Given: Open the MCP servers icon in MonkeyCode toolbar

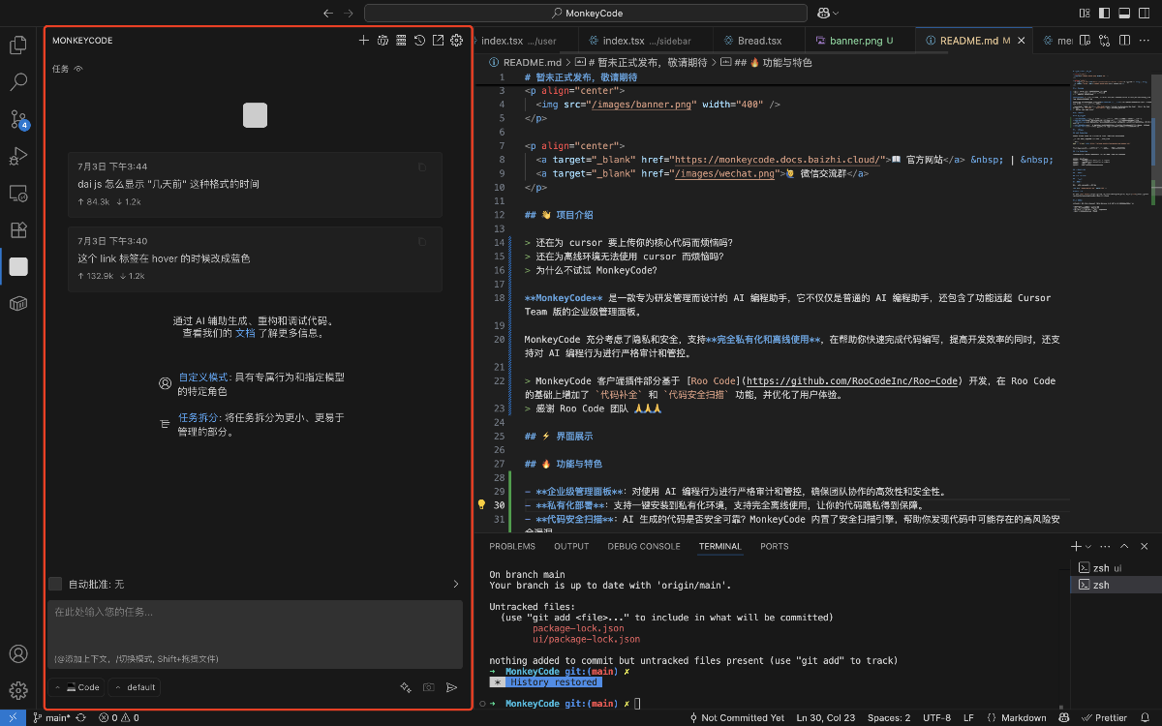Looking at the screenshot, I should [x=400, y=41].
